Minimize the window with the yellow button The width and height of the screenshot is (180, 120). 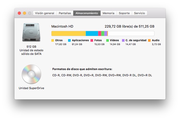[x=24, y=13]
